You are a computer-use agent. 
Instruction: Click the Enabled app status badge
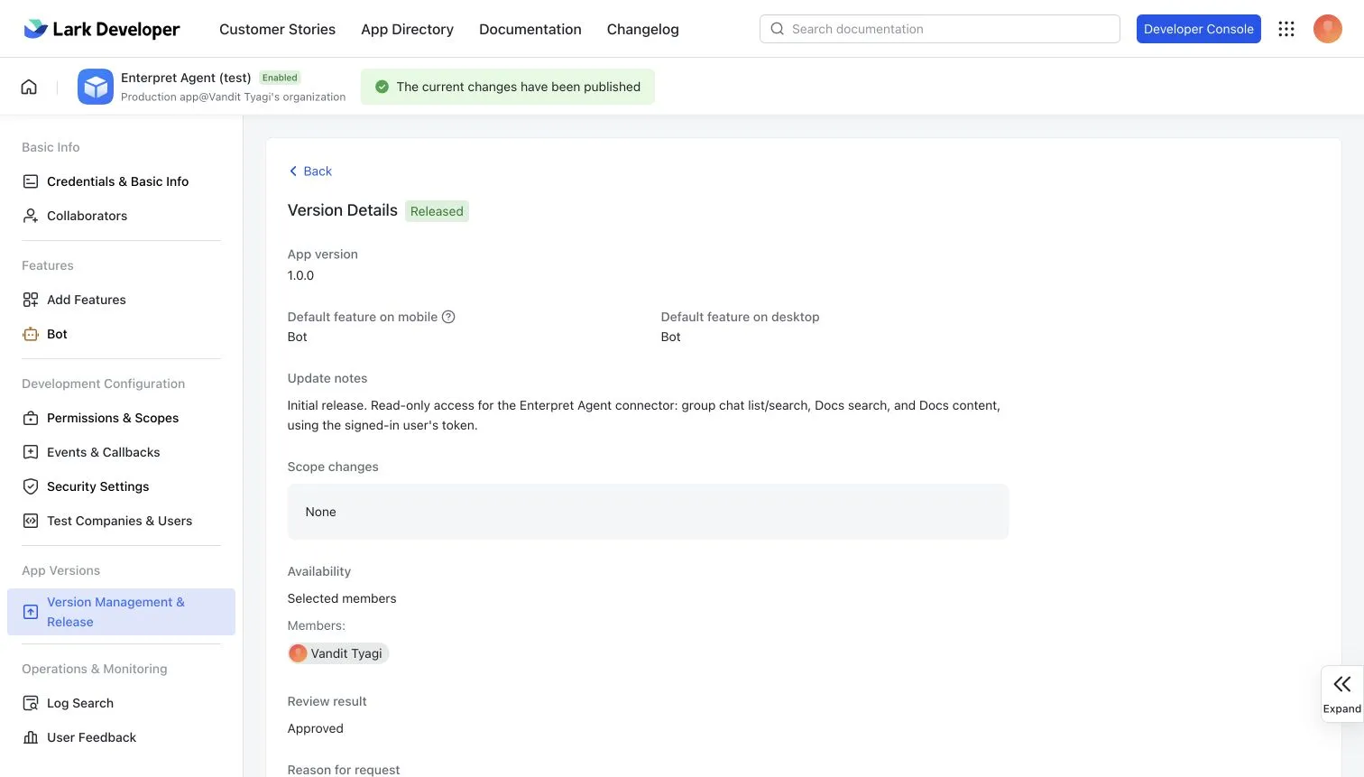click(280, 78)
